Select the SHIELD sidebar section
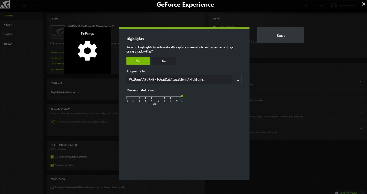Screen dimensions: 367x194 [8, 43]
